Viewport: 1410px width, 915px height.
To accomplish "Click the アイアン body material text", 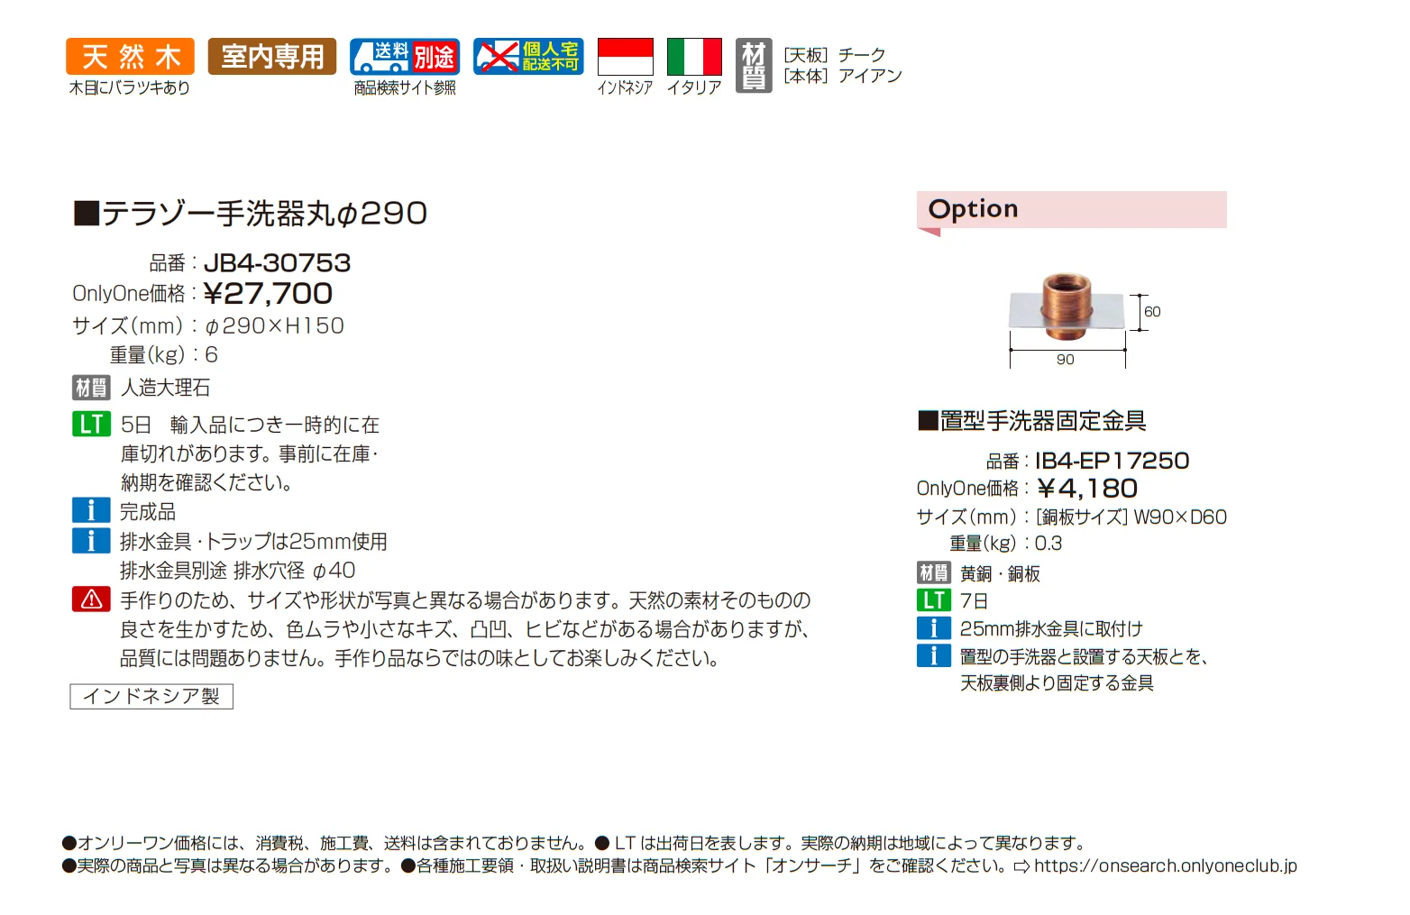I will 870,76.
